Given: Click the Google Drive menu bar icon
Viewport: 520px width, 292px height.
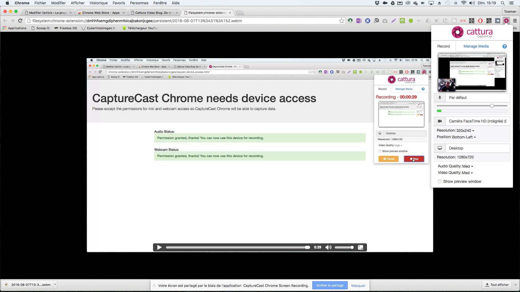Looking at the screenshot, I should [392, 3].
